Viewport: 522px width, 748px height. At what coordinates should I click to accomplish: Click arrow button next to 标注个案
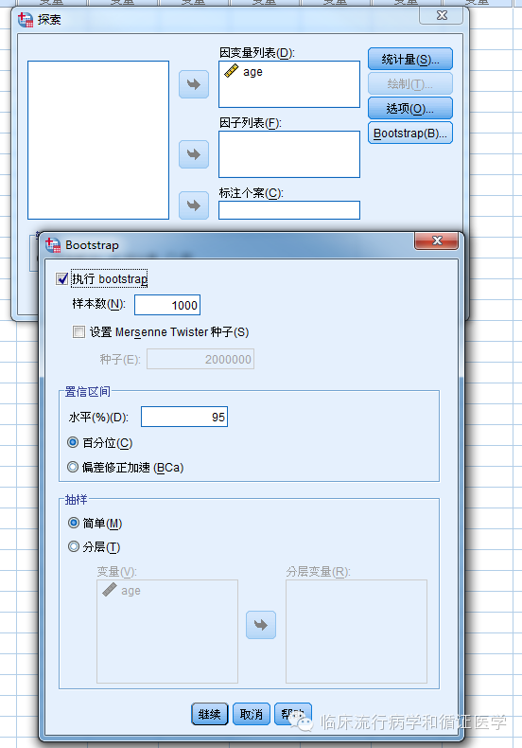194,205
